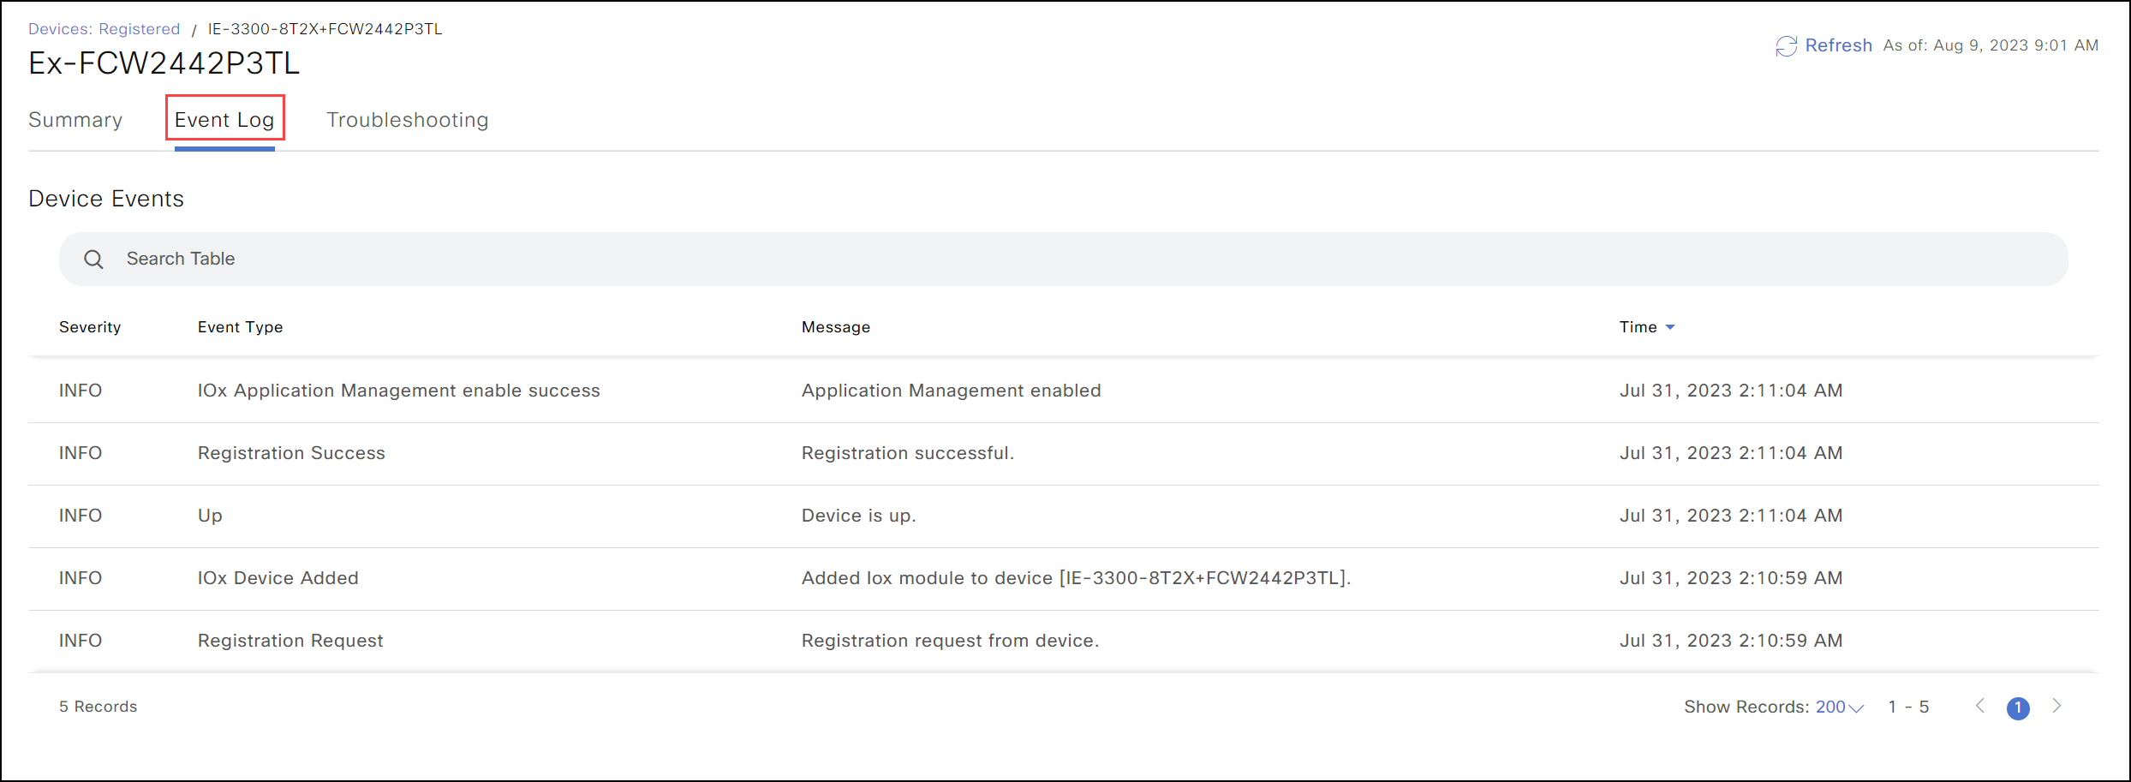Sort by the Severity column header
2131x782 pixels.
(90, 327)
